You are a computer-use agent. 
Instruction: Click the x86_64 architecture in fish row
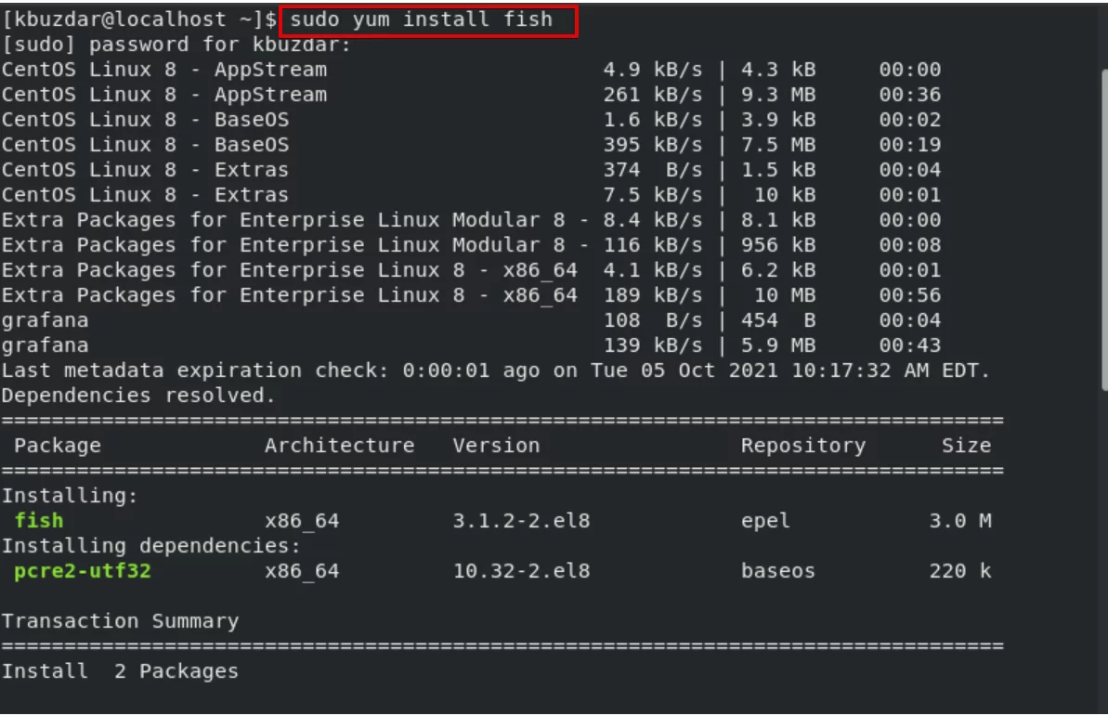303,521
